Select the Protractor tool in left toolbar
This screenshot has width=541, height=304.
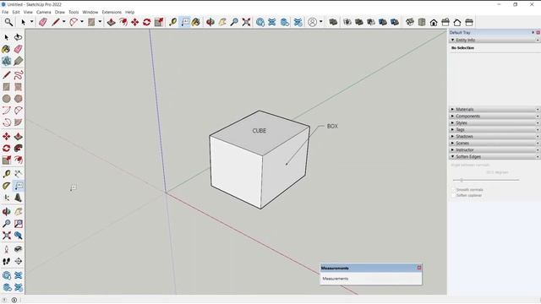pos(6,186)
